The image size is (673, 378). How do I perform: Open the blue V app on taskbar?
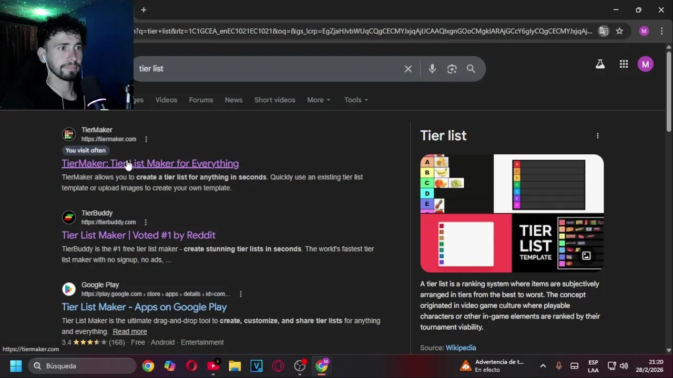click(257, 366)
